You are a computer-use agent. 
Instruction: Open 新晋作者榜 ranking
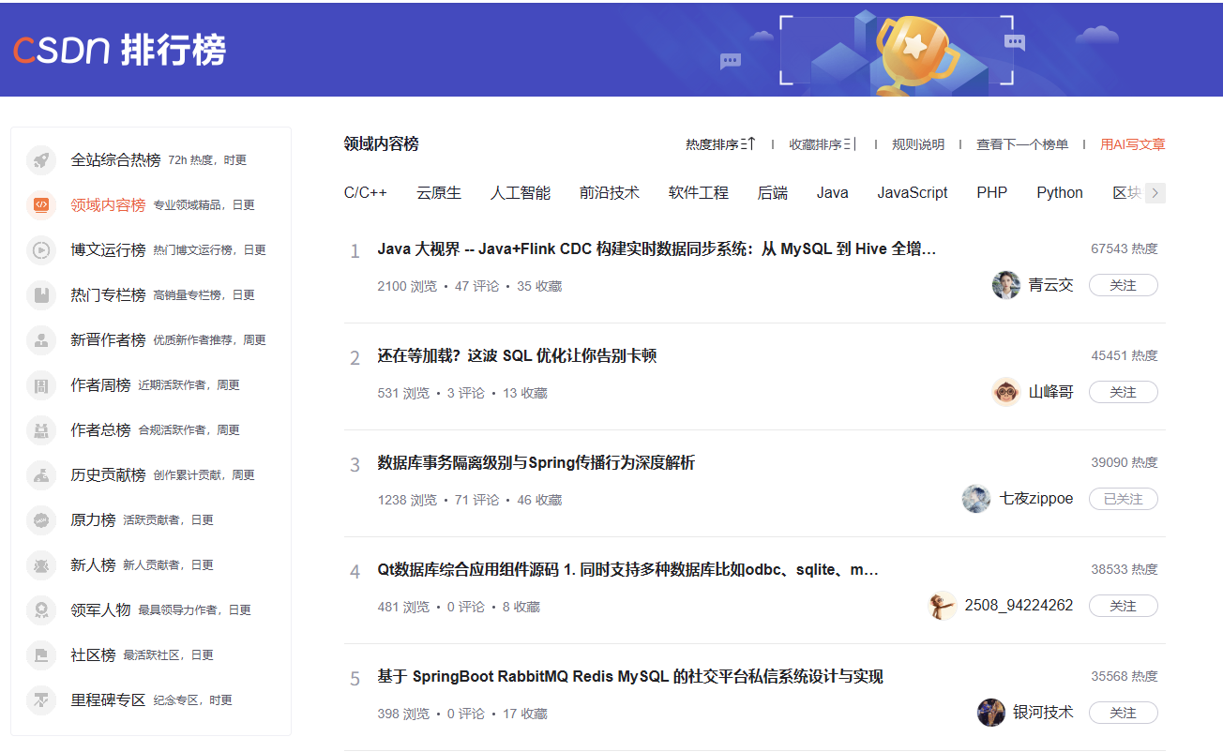[x=109, y=340]
